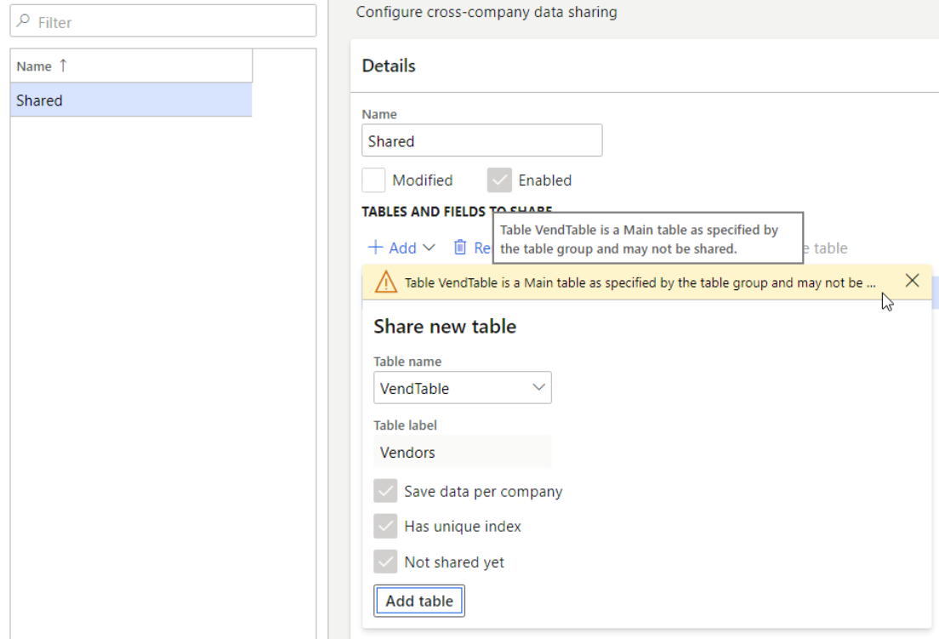Image resolution: width=939 pixels, height=639 pixels.
Task: Click the plus icon next to Add
Action: point(374,248)
